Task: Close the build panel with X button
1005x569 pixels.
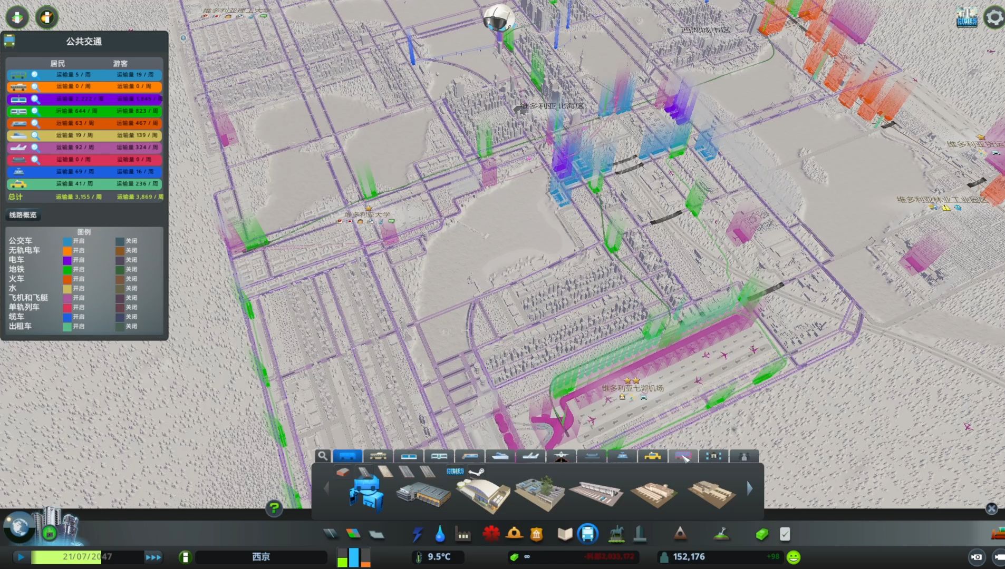Action: pyautogui.click(x=991, y=508)
